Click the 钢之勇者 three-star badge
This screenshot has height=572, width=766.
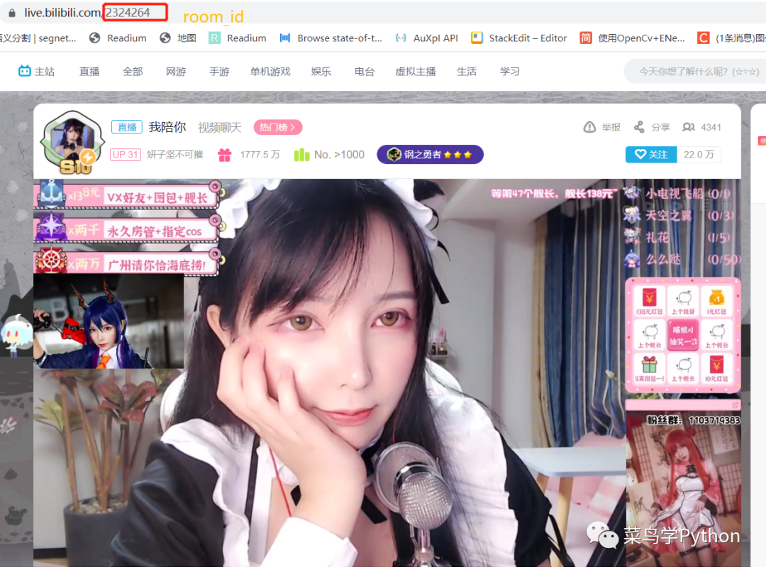(430, 155)
